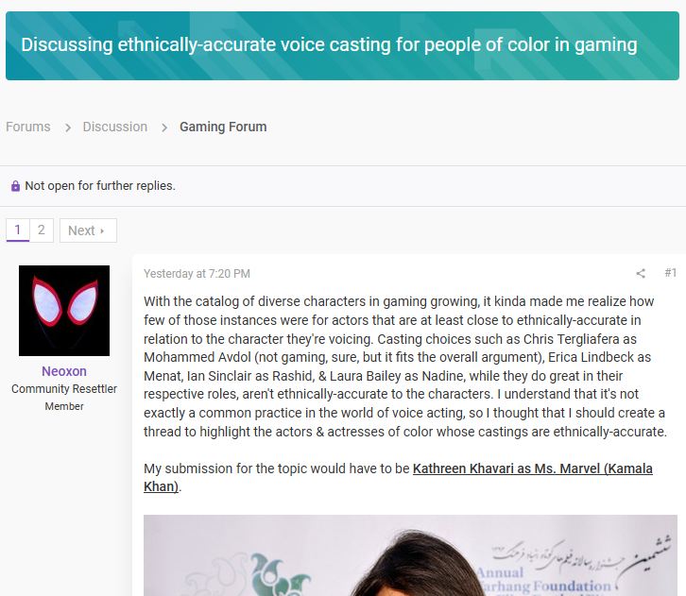Click the 'Not open for further replies.' notice
This screenshot has width=686, height=596.
click(x=100, y=186)
